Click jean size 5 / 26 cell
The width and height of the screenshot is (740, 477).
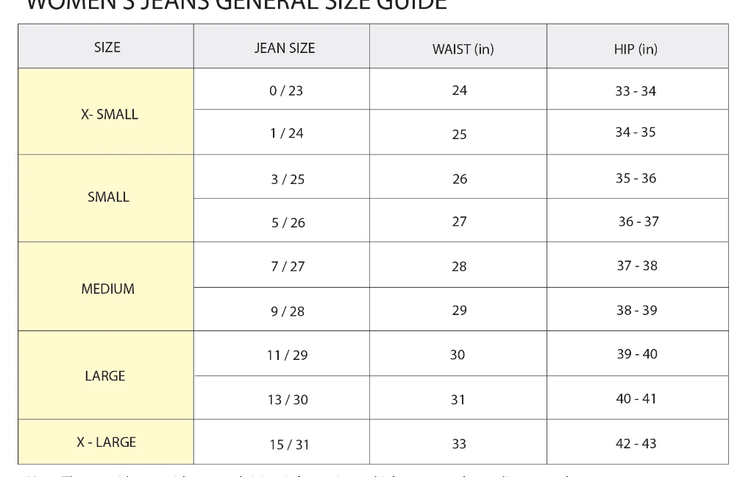tap(288, 222)
